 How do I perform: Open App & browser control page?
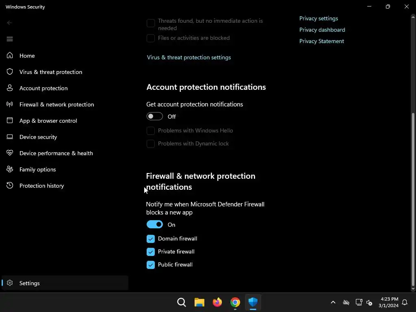point(48,121)
